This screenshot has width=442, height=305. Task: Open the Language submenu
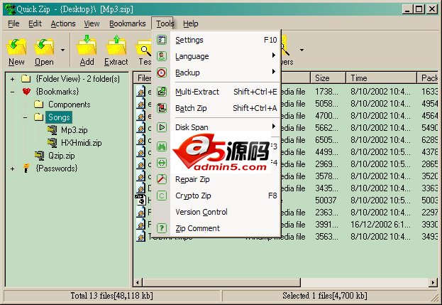pos(225,56)
